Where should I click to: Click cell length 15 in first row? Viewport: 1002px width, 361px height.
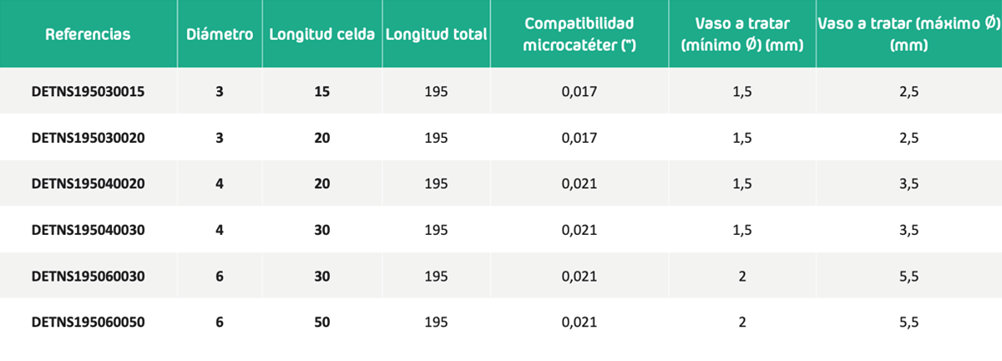[322, 92]
